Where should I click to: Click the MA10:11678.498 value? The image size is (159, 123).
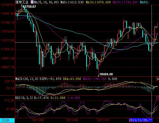click(x=98, y=2)
